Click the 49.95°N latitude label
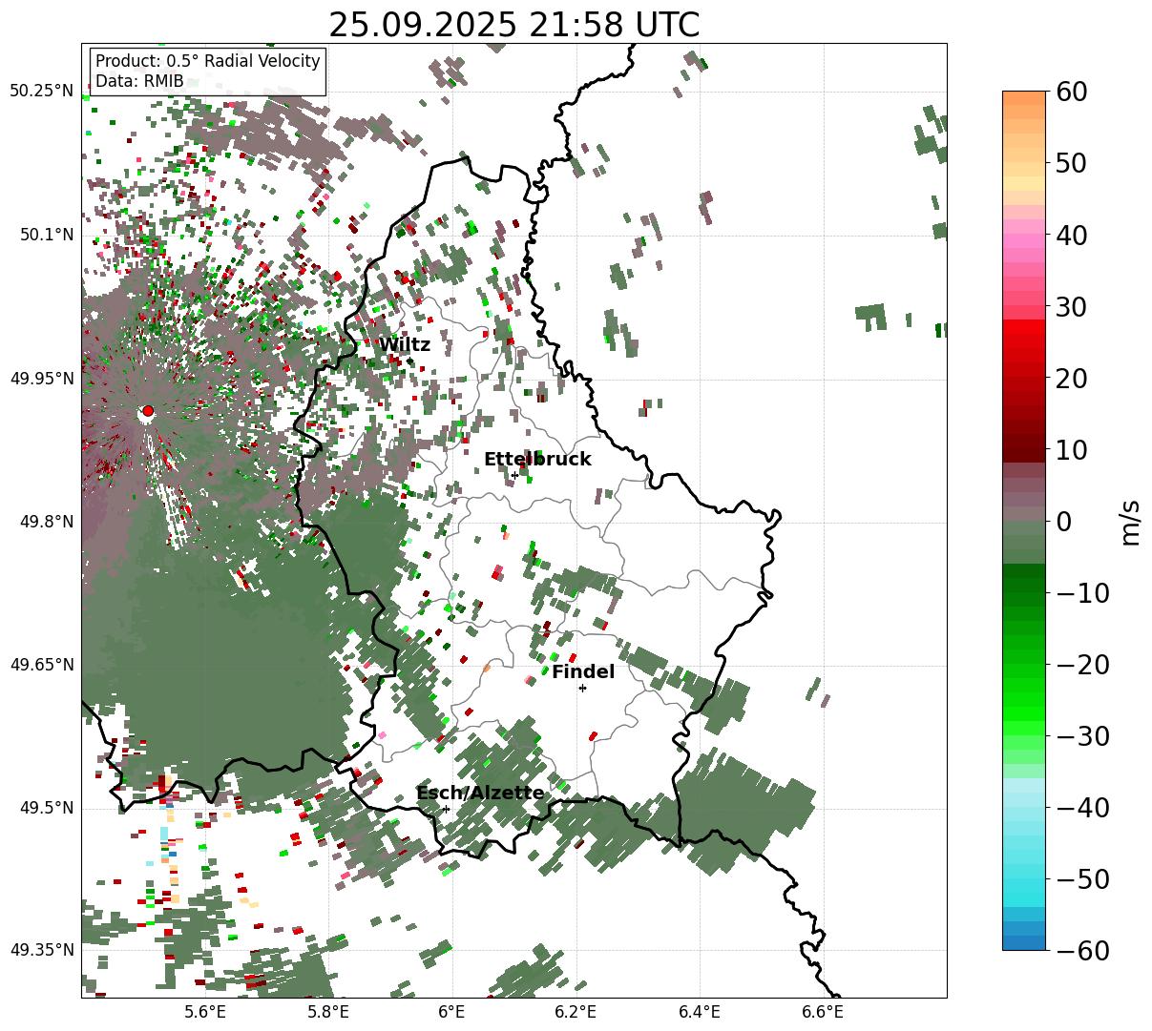Viewport: 1152px width, 1031px height. [42, 379]
